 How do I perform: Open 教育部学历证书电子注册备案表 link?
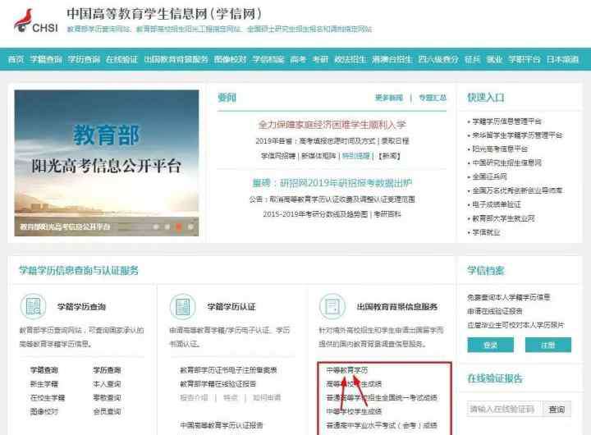[228, 370]
